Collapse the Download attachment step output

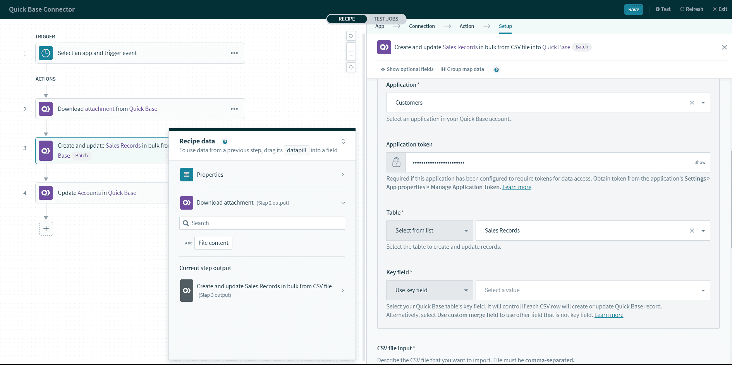(343, 203)
